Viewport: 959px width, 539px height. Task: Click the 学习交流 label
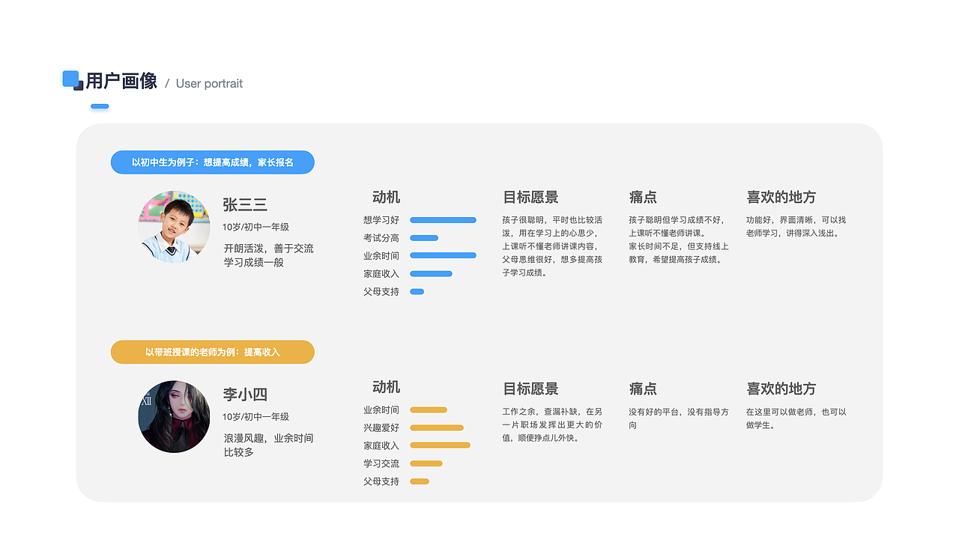click(x=381, y=463)
